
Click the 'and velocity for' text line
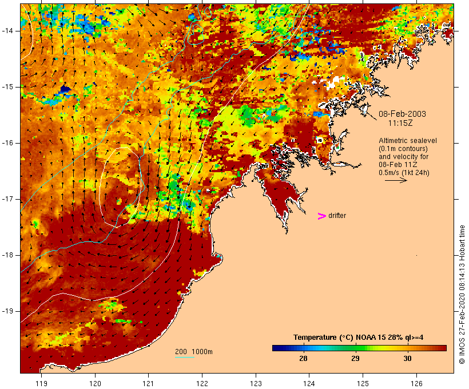click(x=403, y=157)
